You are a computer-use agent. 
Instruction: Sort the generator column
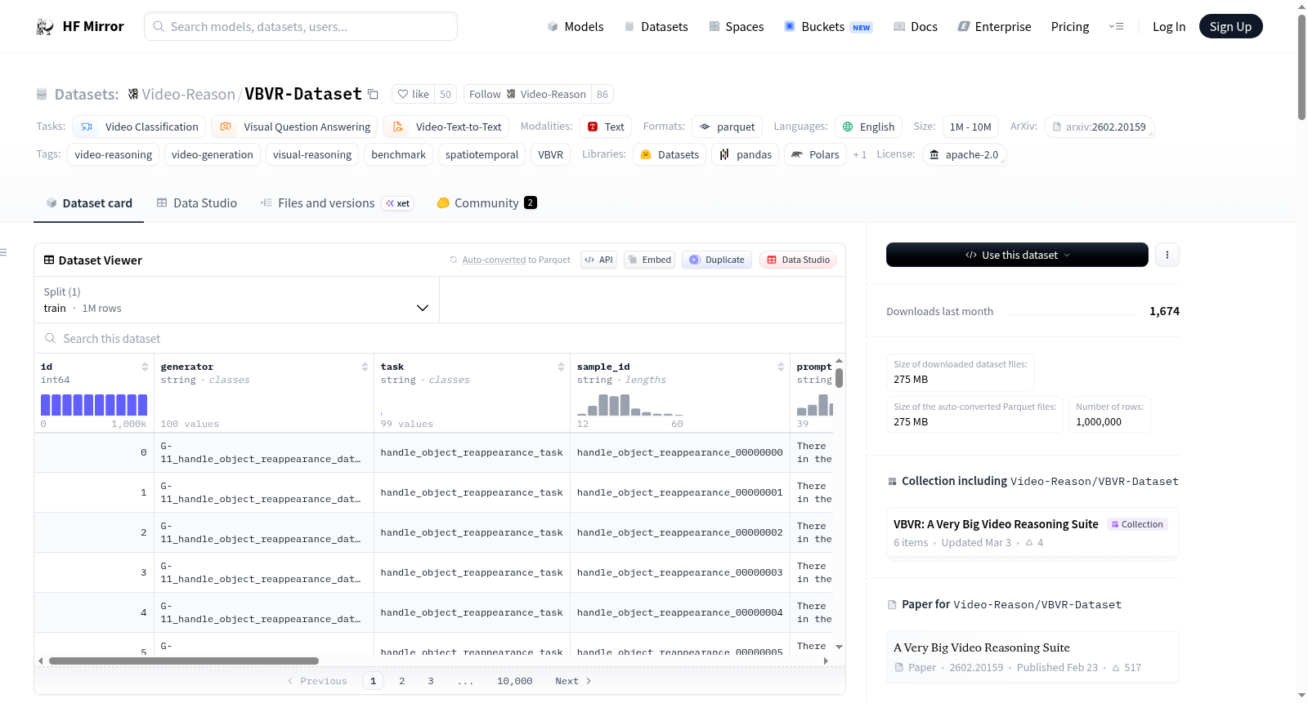(x=365, y=367)
